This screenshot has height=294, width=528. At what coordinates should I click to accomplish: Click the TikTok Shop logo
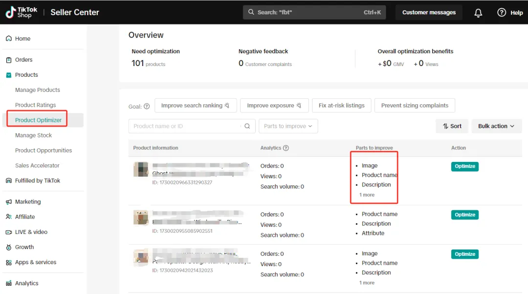click(21, 12)
